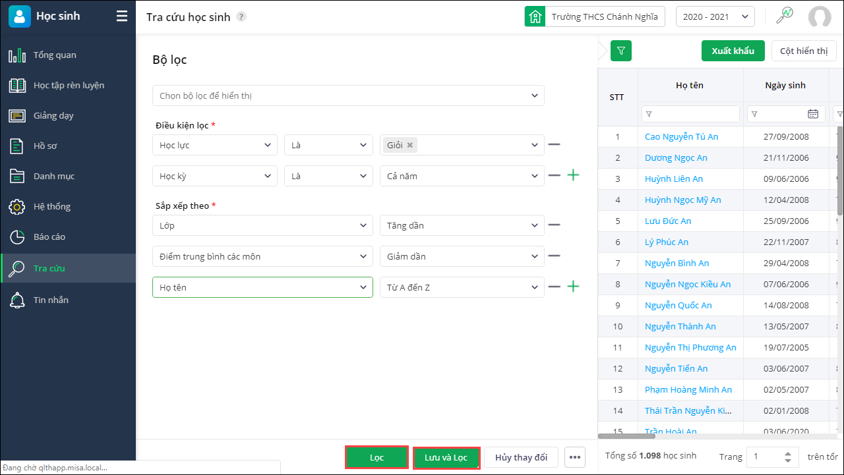Remove the Giỏi filter tag
Screen dimensions: 844x475
tap(410, 145)
